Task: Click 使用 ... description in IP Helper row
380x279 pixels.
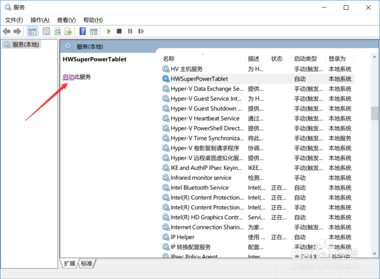Action: pyautogui.click(x=256, y=237)
